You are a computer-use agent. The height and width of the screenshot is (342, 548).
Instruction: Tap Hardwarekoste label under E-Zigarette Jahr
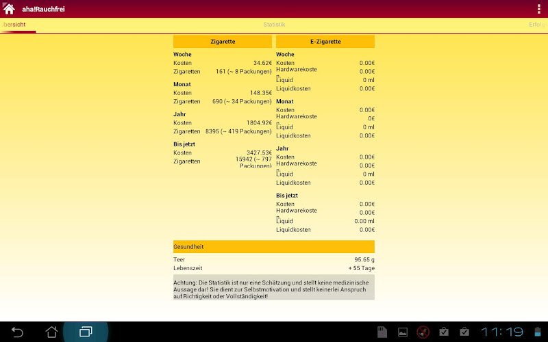tap(297, 163)
